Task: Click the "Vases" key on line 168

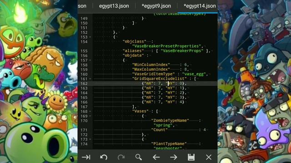Action: tap(140, 111)
